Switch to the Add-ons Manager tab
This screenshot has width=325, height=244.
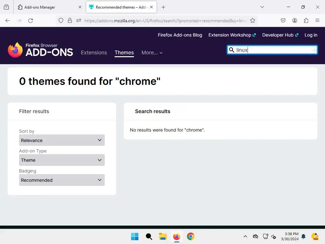(x=49, y=7)
